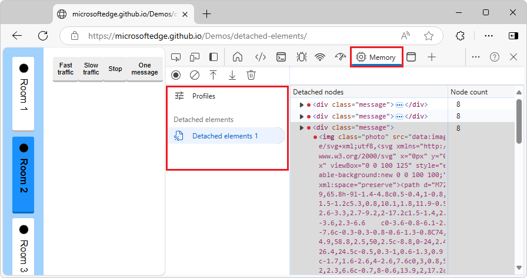Screen dimensions: 527x278
Task: Open the DevTools Welcome home tool
Action: (x=238, y=57)
